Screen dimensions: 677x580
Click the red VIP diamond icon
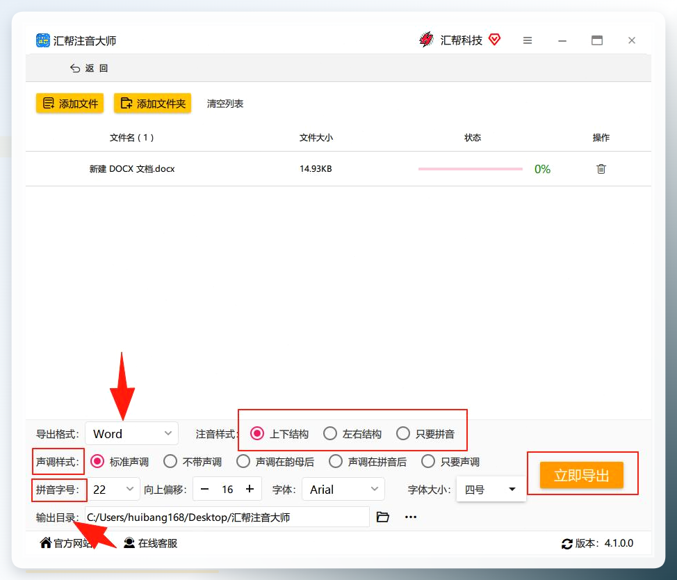494,40
